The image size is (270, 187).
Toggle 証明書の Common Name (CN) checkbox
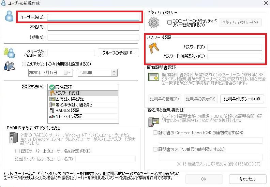pos(155,132)
